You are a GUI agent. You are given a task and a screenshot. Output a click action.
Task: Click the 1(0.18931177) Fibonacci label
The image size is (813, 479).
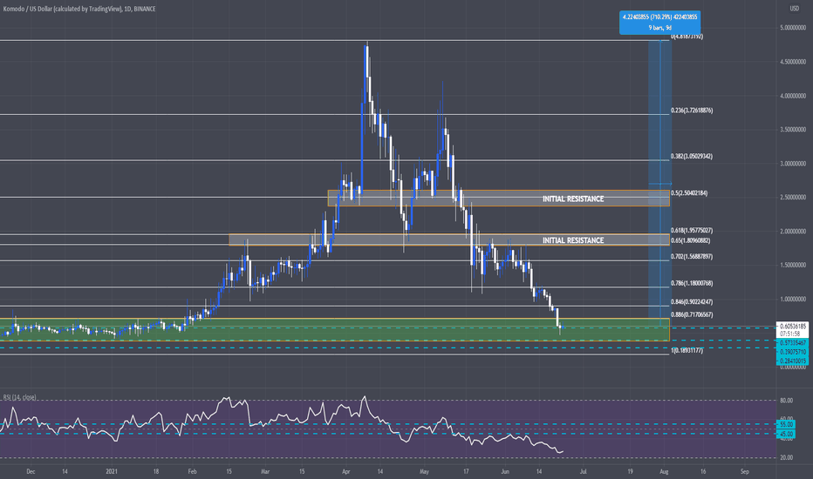tap(687, 351)
